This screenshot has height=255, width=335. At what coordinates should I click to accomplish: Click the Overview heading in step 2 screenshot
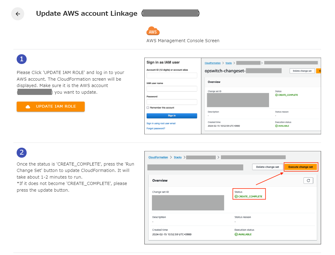tap(160, 180)
